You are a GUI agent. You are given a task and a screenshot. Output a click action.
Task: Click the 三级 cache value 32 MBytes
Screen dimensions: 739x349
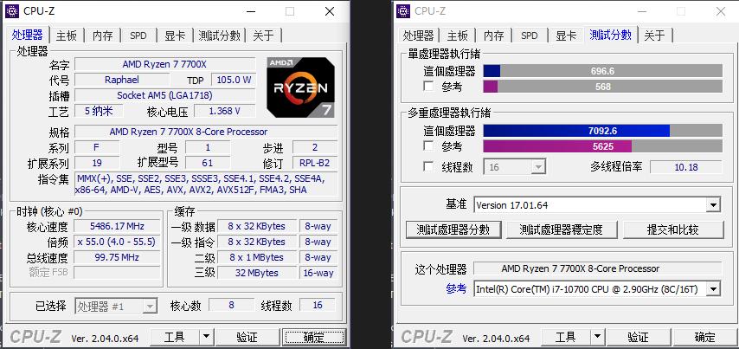pyautogui.click(x=257, y=273)
